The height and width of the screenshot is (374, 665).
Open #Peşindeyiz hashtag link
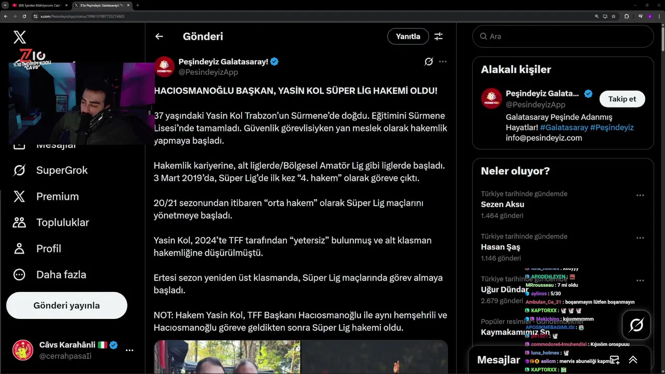612,127
